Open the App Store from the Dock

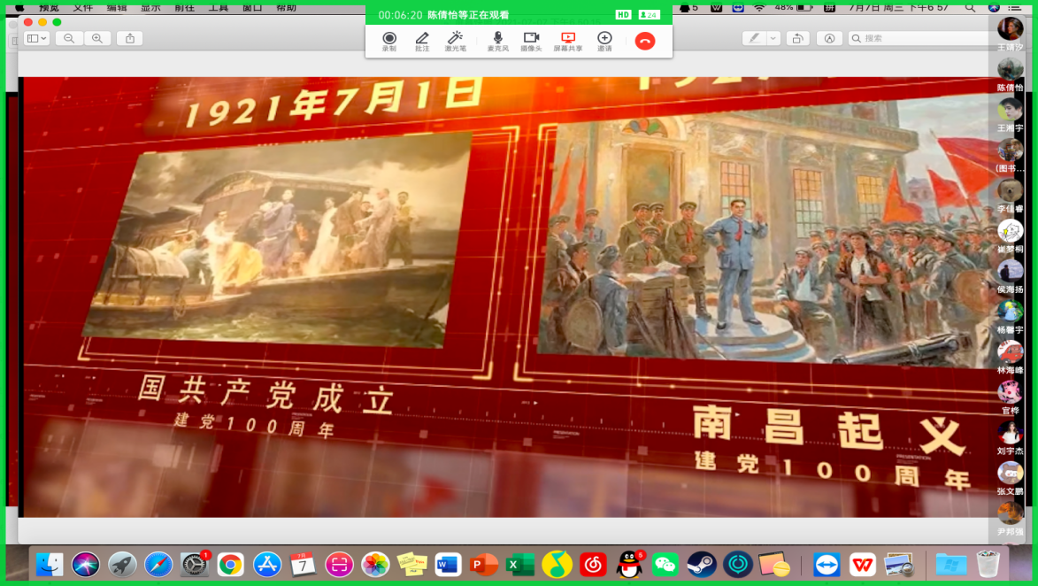pyautogui.click(x=266, y=564)
